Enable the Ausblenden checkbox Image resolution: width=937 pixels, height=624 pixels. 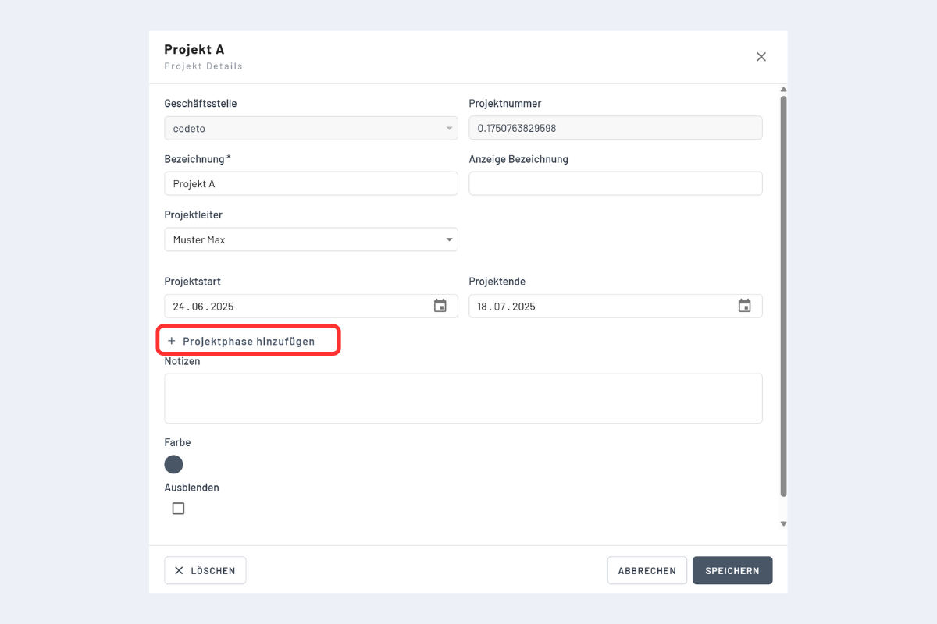tap(178, 509)
